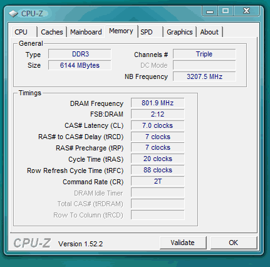Click the Channels # field showing Triple
Viewport: 270px width, 267px height.
204,54
